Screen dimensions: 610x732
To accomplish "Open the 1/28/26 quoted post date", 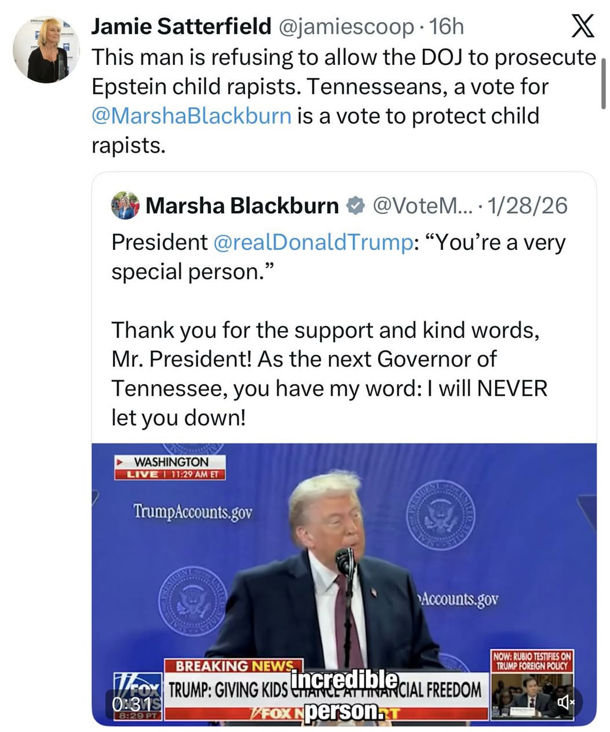I will (527, 206).
